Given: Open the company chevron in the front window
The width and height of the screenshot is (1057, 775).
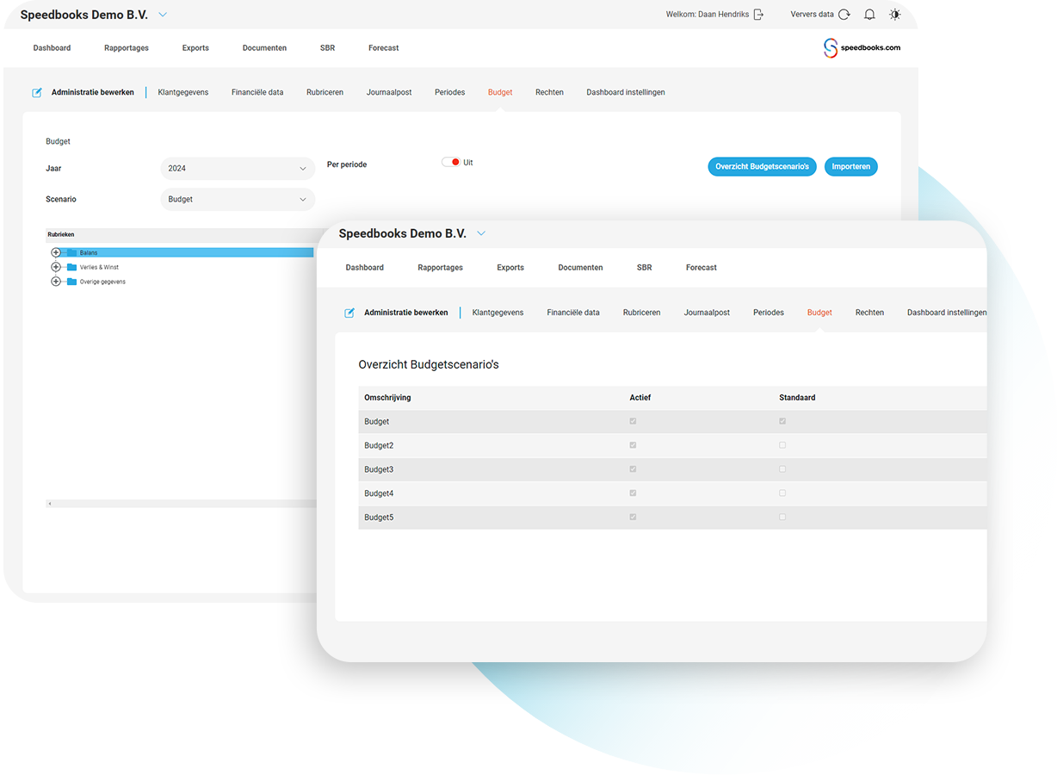Looking at the screenshot, I should pyautogui.click(x=481, y=233).
